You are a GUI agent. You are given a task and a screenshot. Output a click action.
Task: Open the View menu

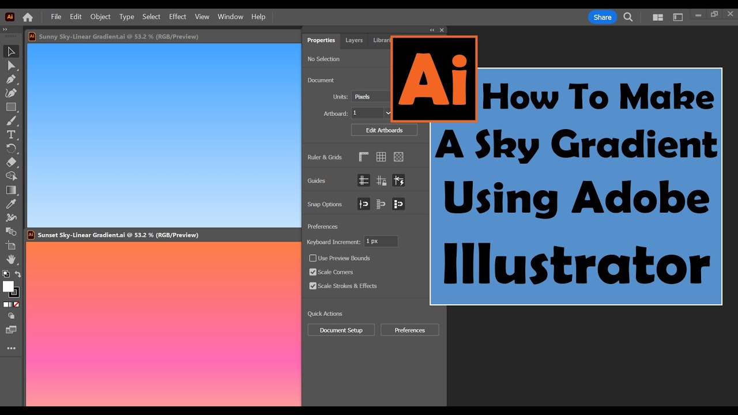tap(202, 17)
